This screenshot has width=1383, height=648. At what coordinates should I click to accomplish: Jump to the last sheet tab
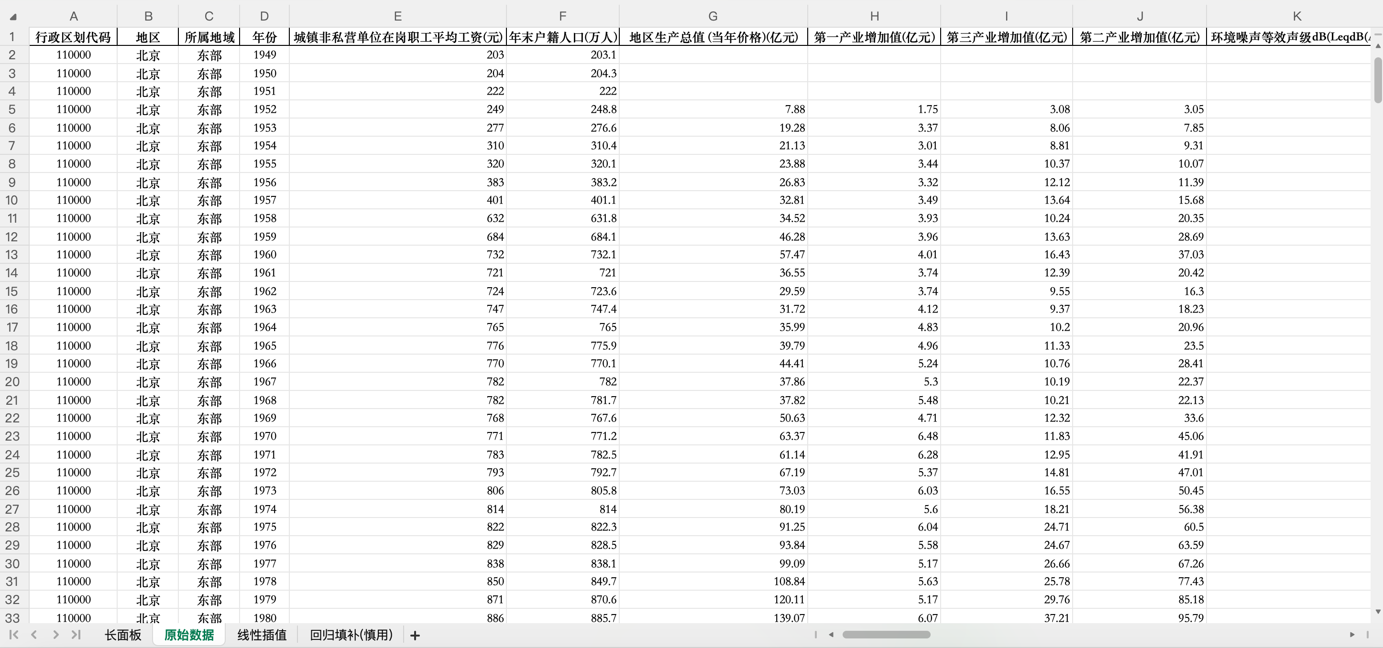point(76,635)
